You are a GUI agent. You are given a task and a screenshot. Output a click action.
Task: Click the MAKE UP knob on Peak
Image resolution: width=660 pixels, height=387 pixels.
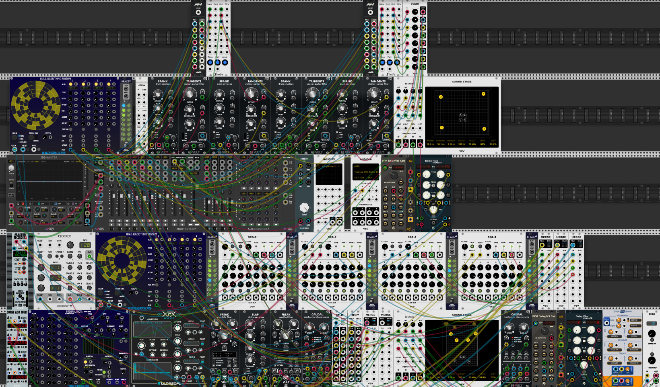[x=652, y=334]
